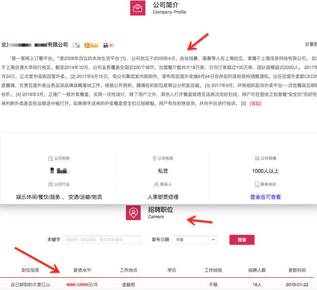Click the 公司别称 building icon
This screenshot has height=290, width=317.
[x=51, y=158]
